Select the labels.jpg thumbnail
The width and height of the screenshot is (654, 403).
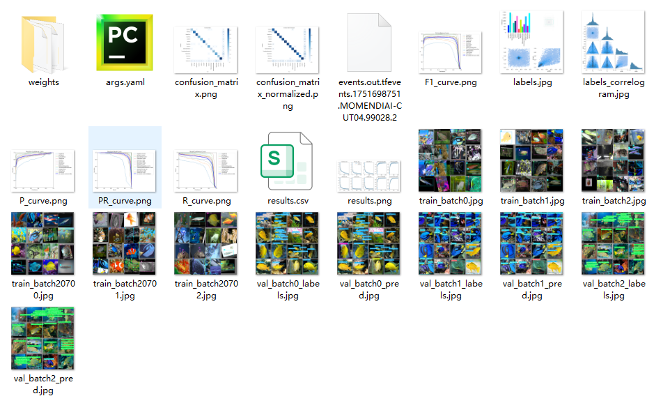click(532, 42)
